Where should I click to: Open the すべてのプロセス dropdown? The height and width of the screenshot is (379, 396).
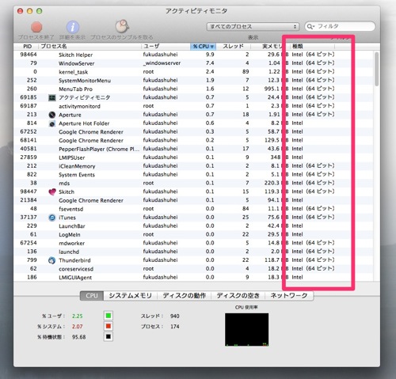coord(253,27)
